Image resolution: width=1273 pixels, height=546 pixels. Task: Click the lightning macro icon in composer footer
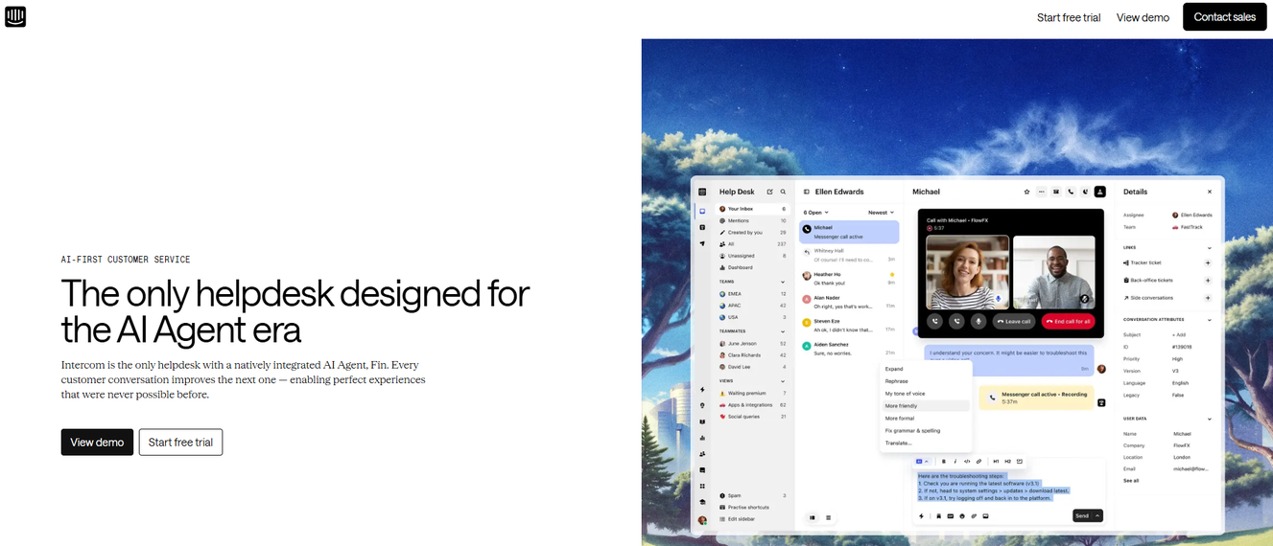921,516
